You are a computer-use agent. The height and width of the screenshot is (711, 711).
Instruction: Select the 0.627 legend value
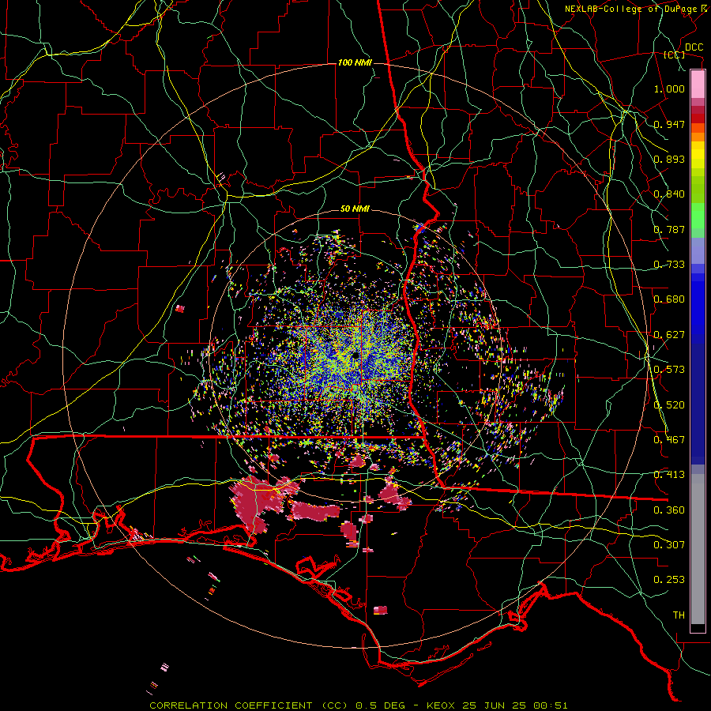coord(669,335)
